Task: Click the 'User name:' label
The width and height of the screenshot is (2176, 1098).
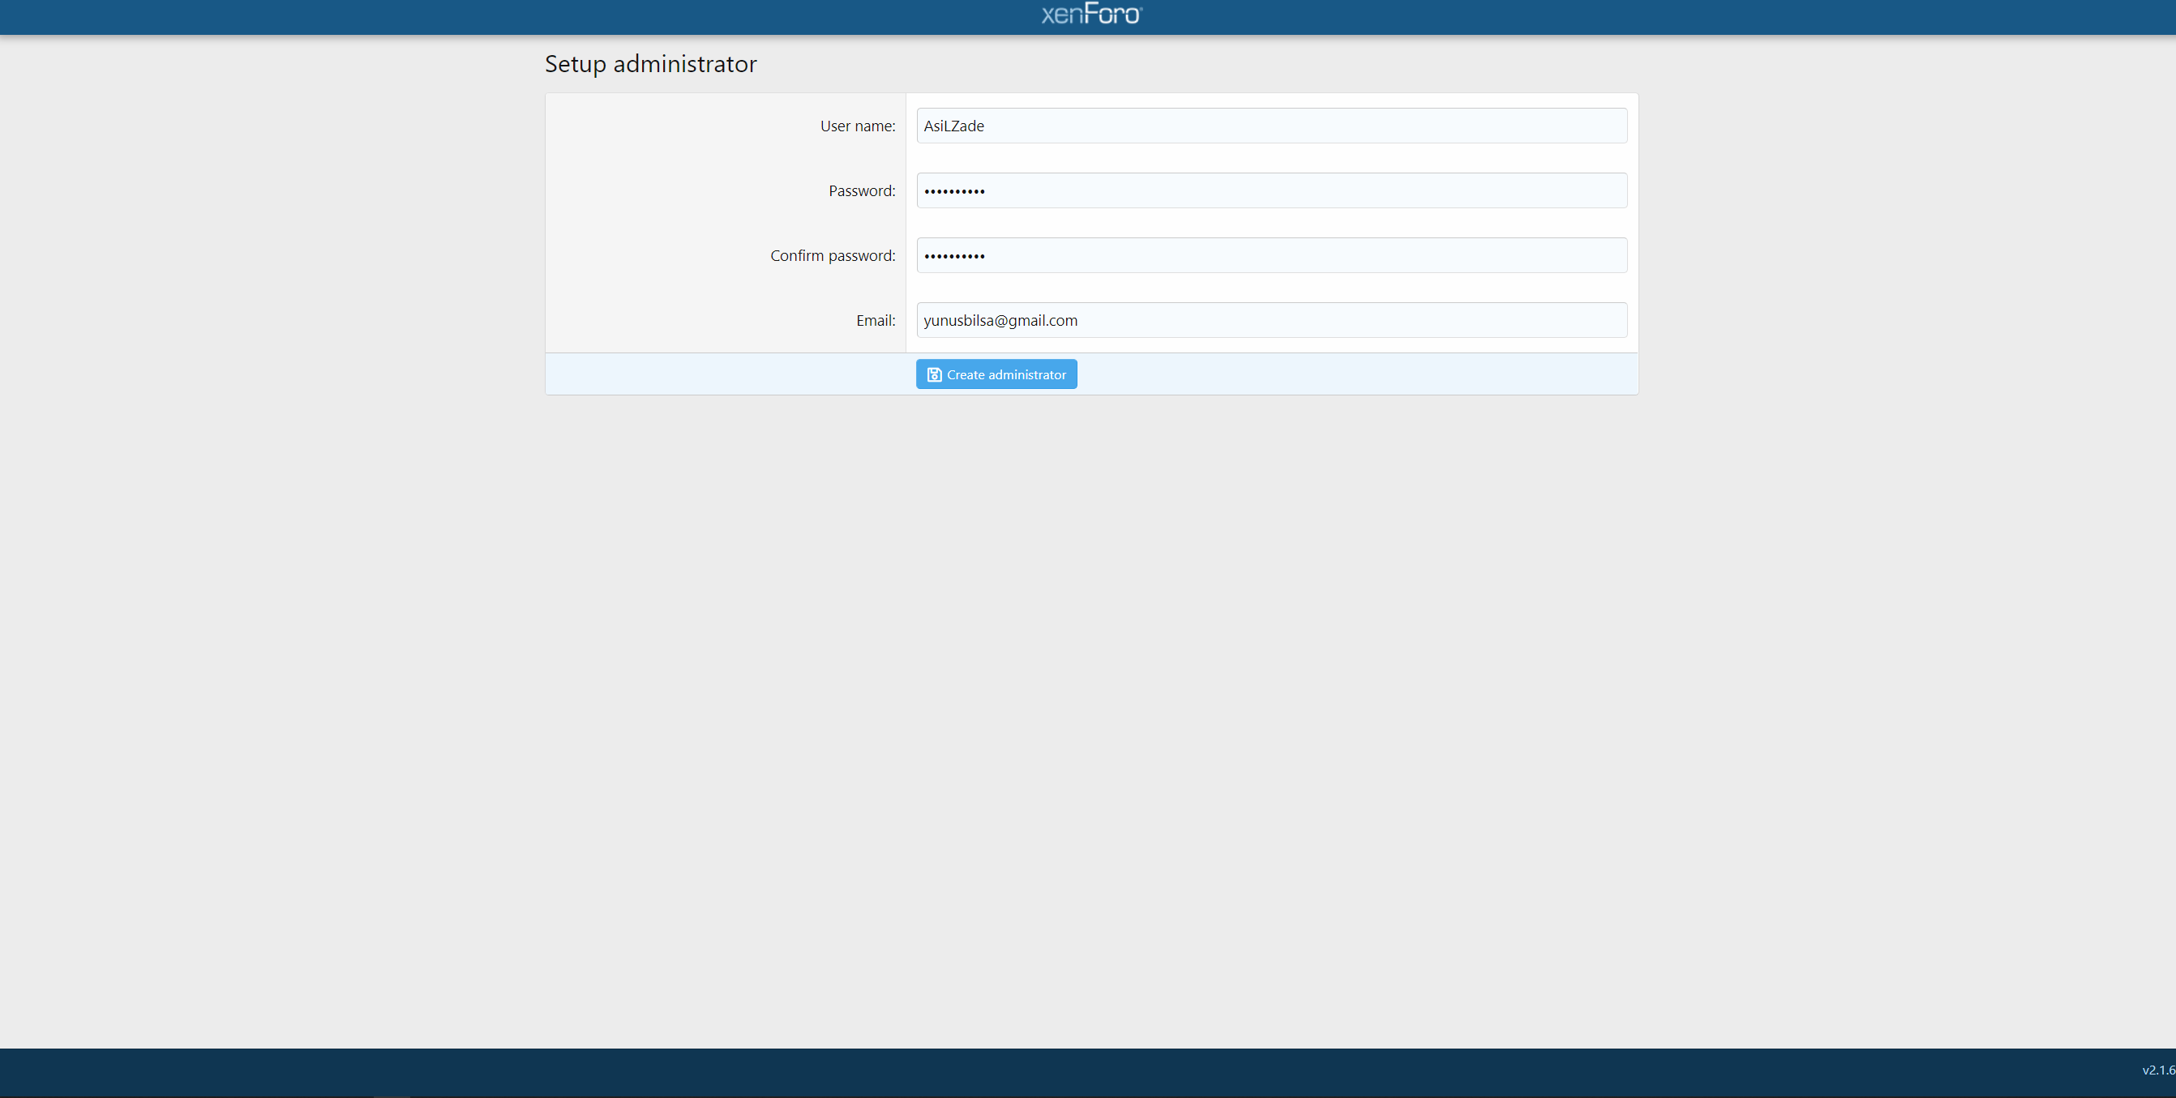Action: pos(858,126)
